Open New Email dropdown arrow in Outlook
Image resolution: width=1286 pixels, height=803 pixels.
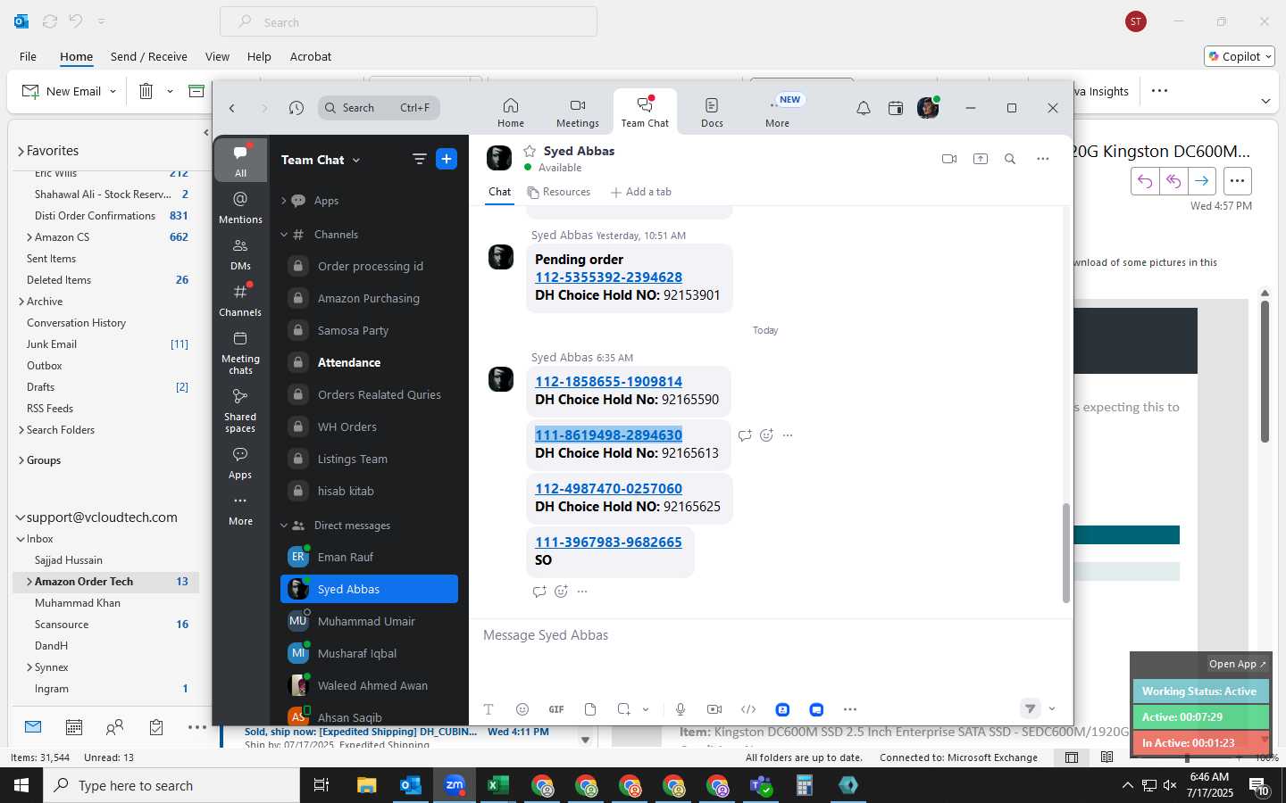point(113,91)
